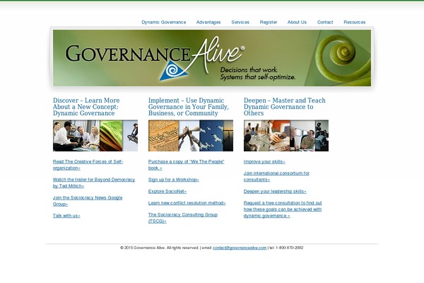Click the blue spiral triangle logo icon
424x283 pixels.
click(x=173, y=71)
